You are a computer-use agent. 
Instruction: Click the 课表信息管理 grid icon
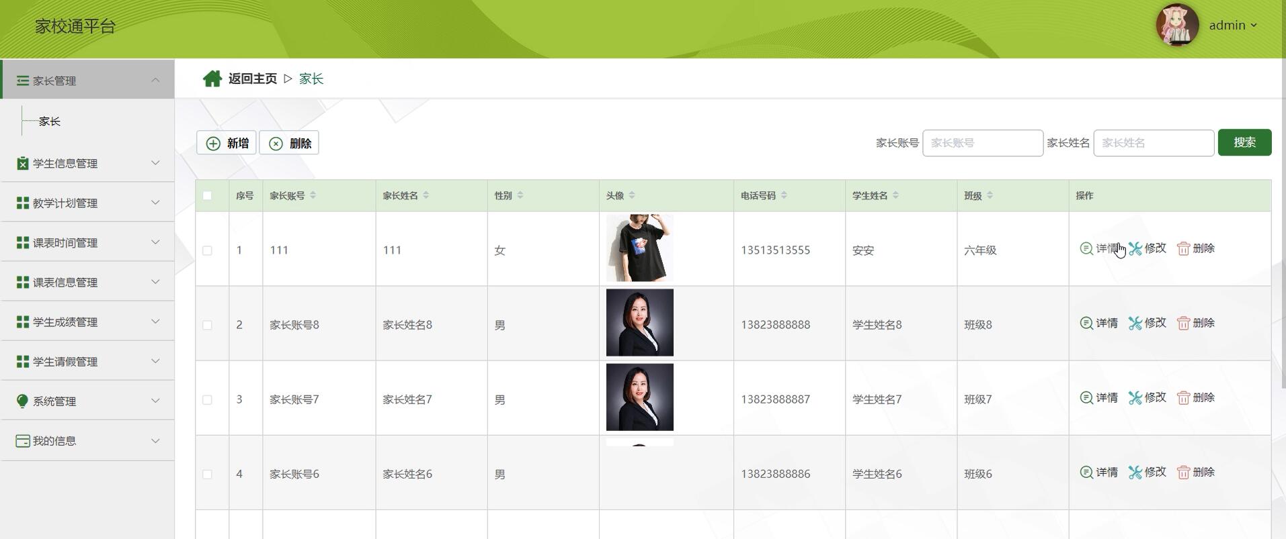coord(23,282)
